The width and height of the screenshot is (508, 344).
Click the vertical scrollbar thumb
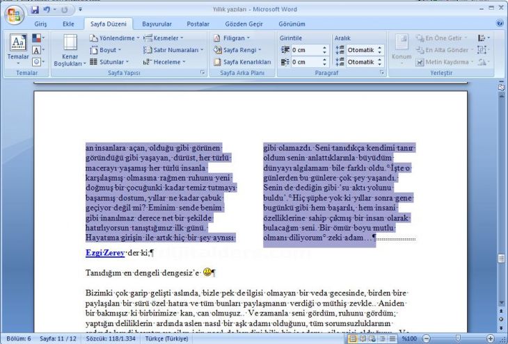tap(501, 259)
